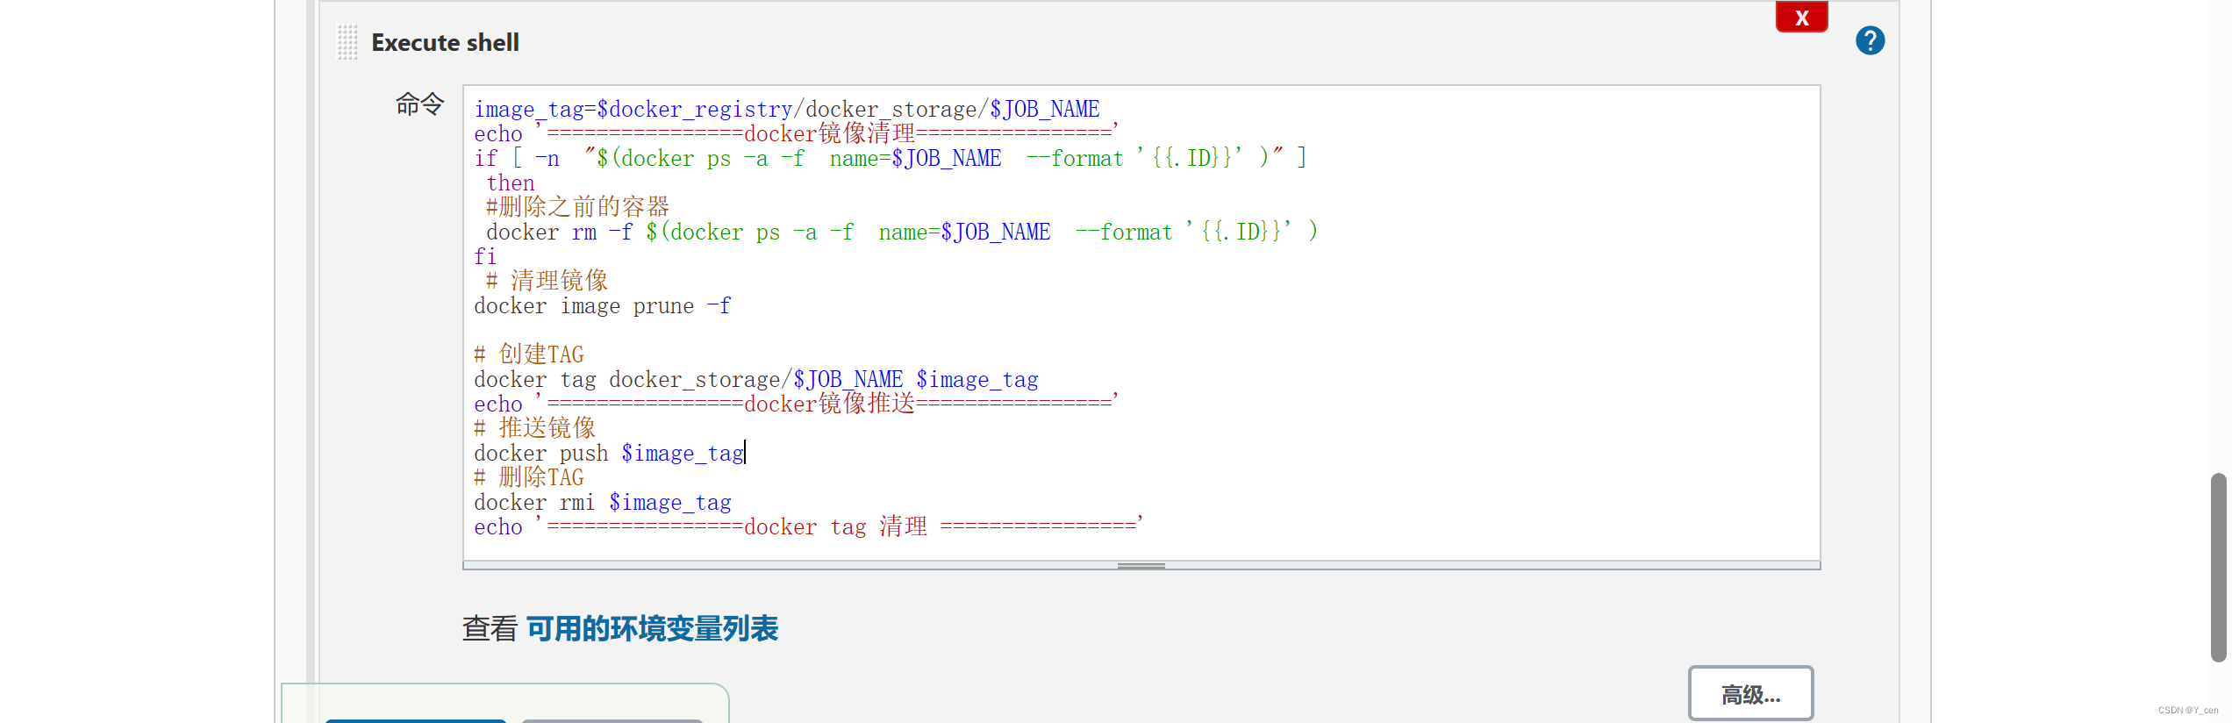Click the '# 推送镜像' comment line

pyautogui.click(x=535, y=428)
